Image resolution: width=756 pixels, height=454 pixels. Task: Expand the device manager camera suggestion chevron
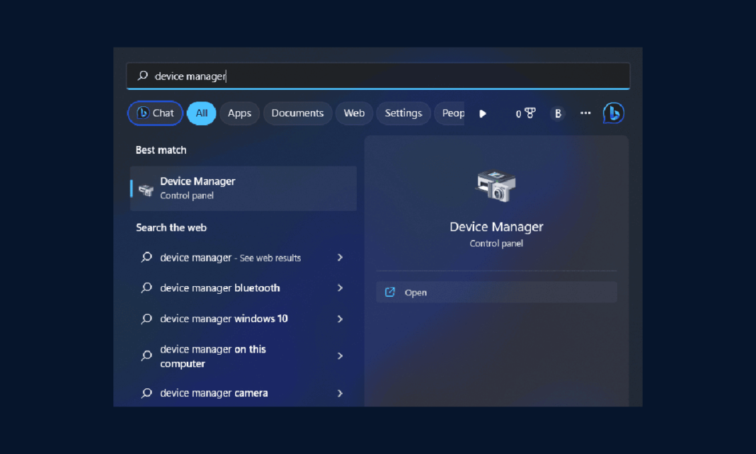340,392
